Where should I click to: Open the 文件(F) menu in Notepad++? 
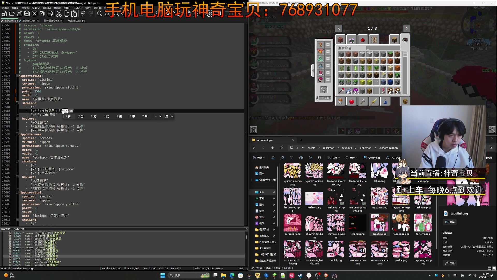coord(5,8)
